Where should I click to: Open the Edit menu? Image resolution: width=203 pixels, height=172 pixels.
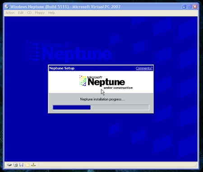(21, 13)
